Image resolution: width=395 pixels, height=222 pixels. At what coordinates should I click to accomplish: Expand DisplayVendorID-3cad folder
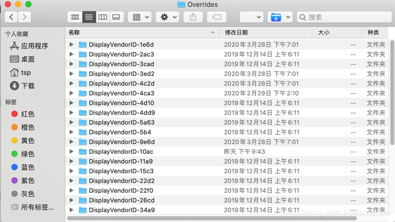point(71,64)
